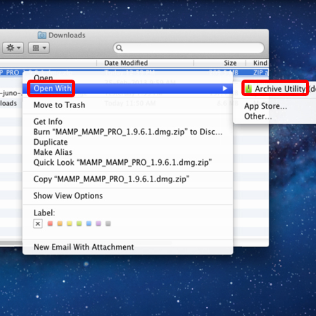Apply the orange label color
The image size is (316, 316).
click(x=60, y=224)
